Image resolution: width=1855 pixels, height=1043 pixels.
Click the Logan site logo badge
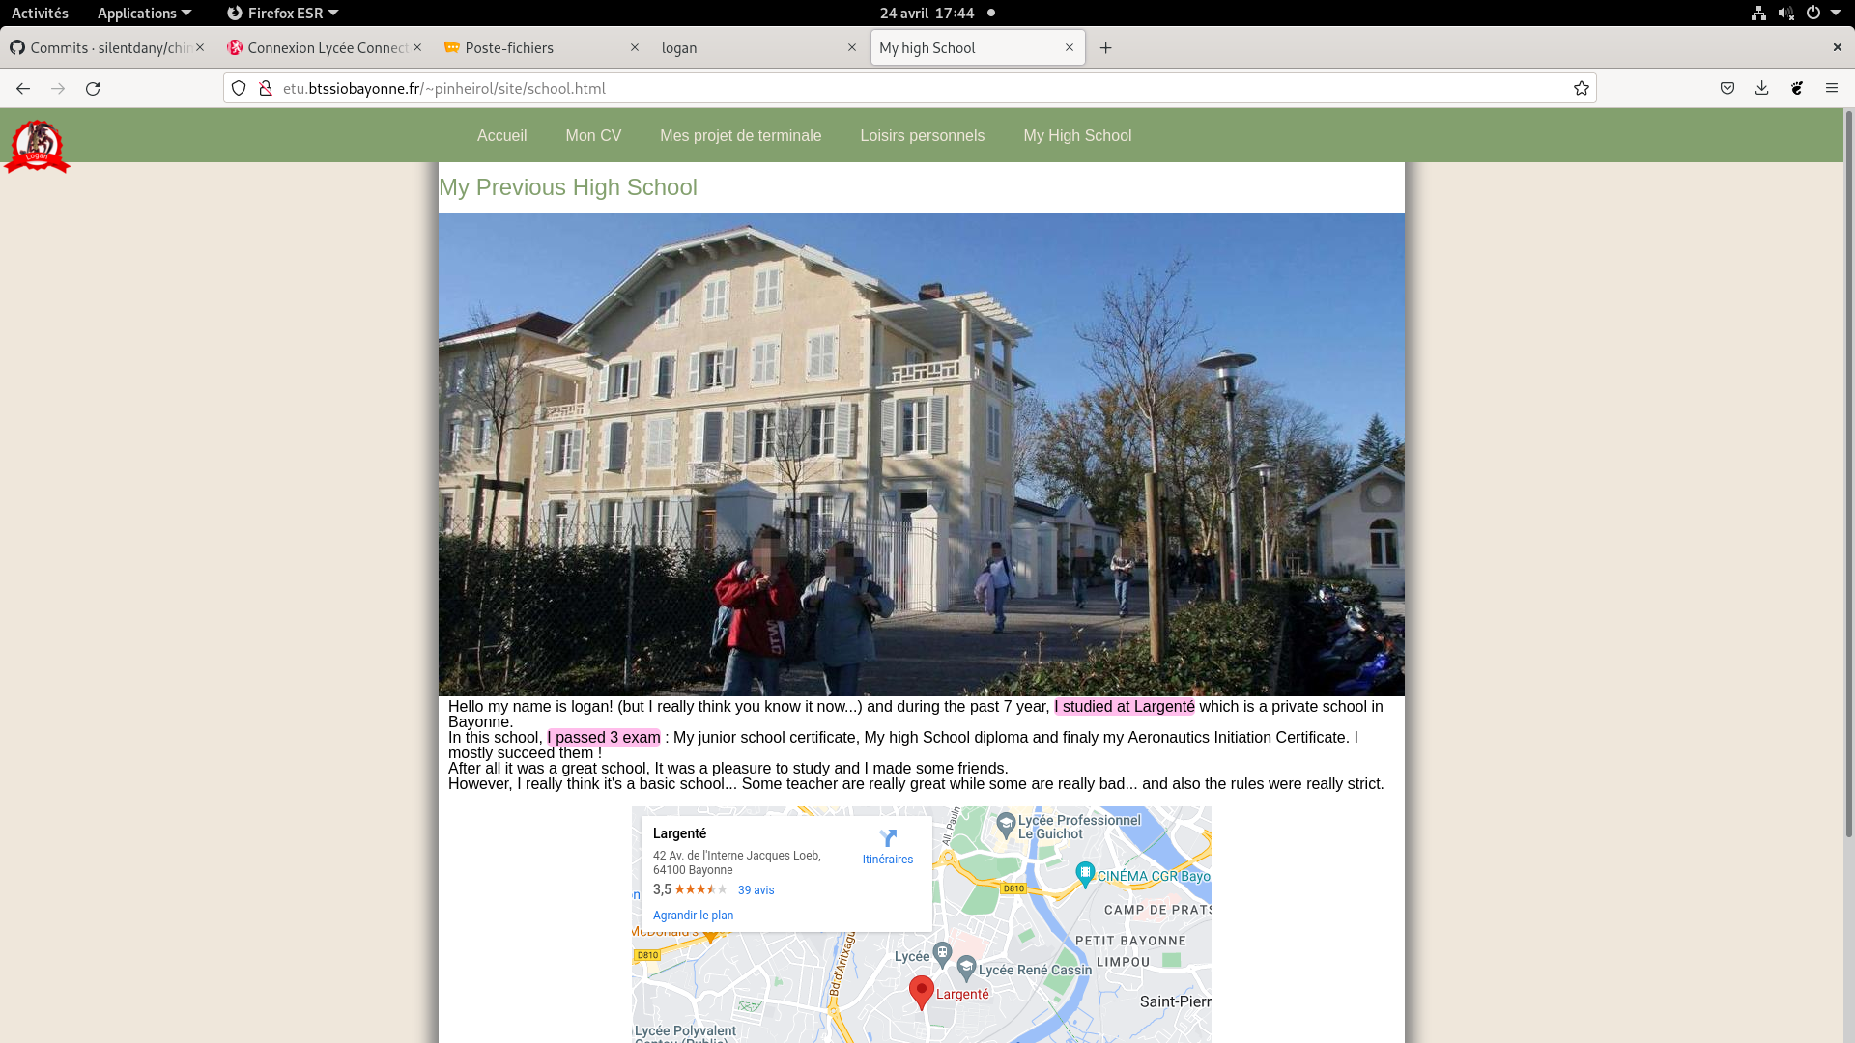click(37, 147)
